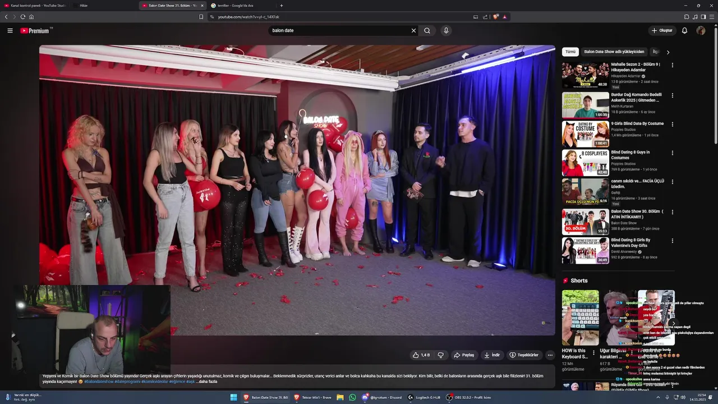Open Mahalle Sezon 2 Bölüm 9 thumbnail
718x404 pixels.
pos(585,75)
